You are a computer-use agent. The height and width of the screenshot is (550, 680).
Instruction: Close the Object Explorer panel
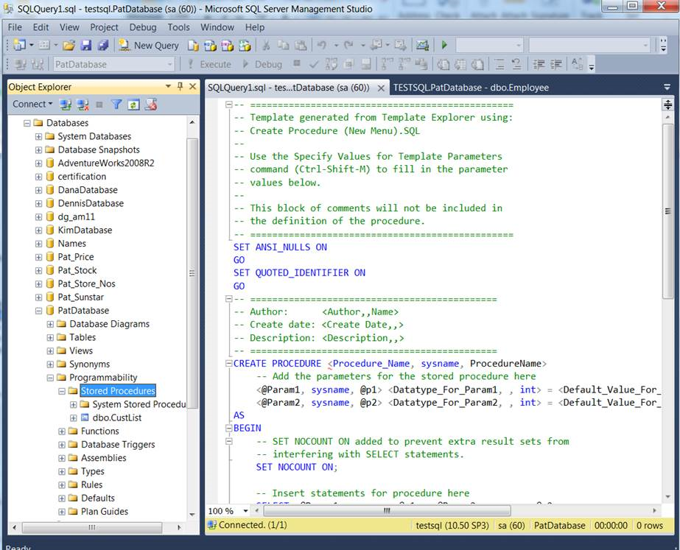pyautogui.click(x=193, y=86)
